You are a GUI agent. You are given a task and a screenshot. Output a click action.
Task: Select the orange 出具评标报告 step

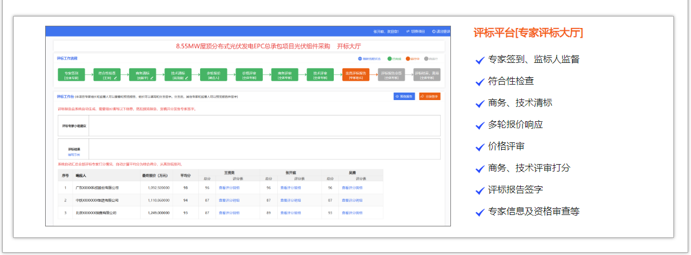click(356, 75)
